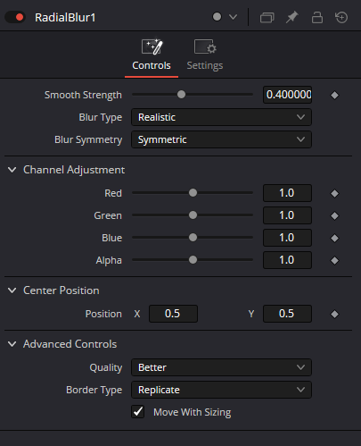Image resolution: width=361 pixels, height=446 pixels.
Task: Click the Position Y value field
Action: coord(287,314)
